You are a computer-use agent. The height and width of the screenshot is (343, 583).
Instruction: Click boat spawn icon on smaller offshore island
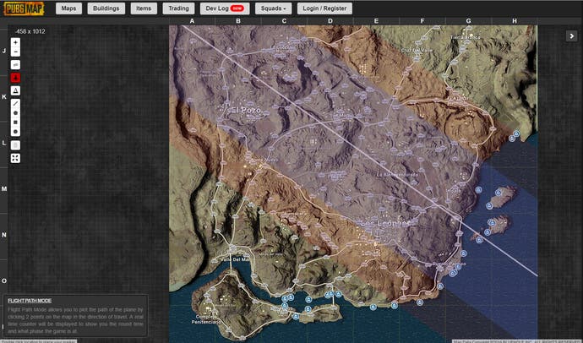click(492, 222)
